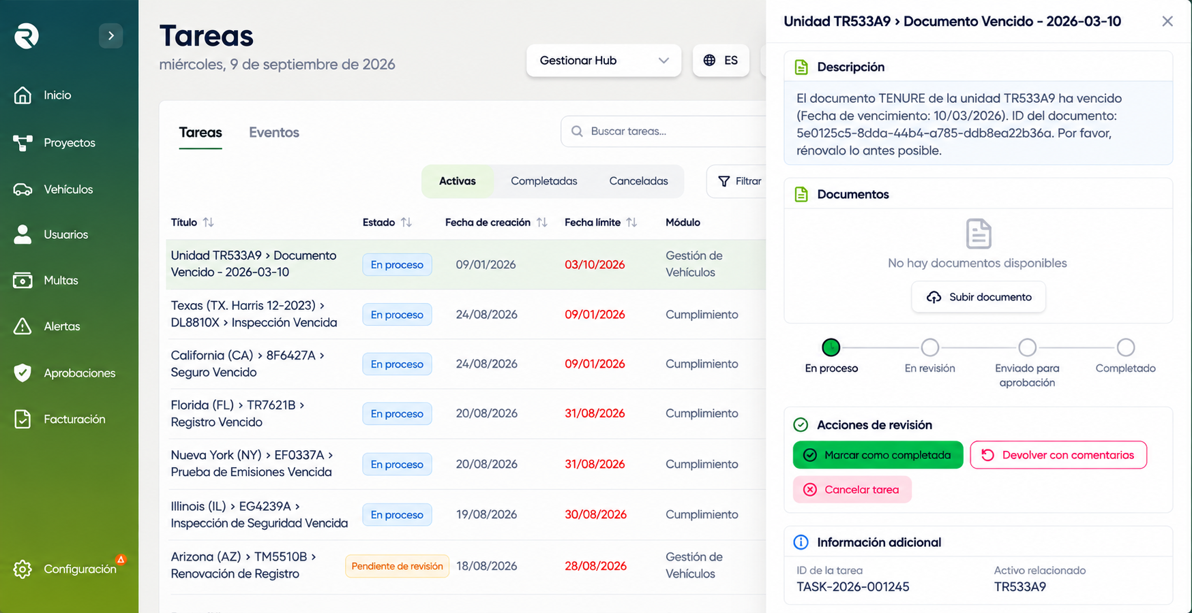The image size is (1192, 613).
Task: Click the search magnifier icon
Action: tap(577, 131)
